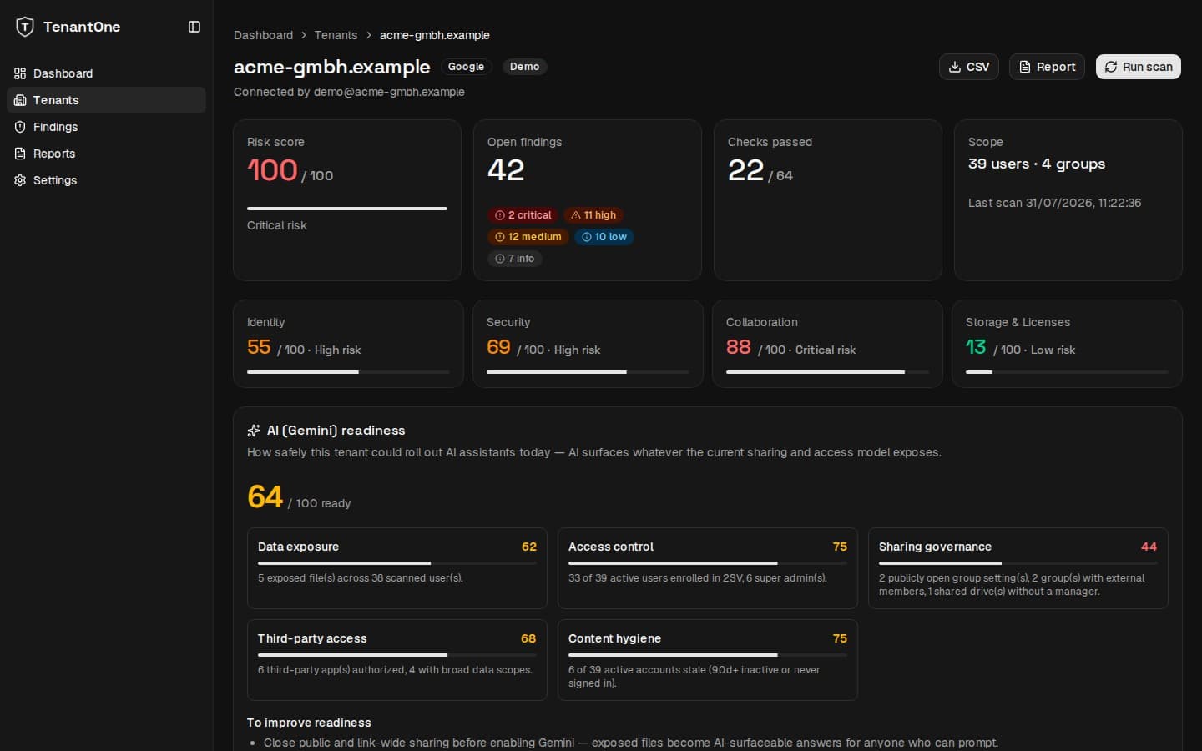Open the Identity 55 / 100 card

pyautogui.click(x=348, y=344)
